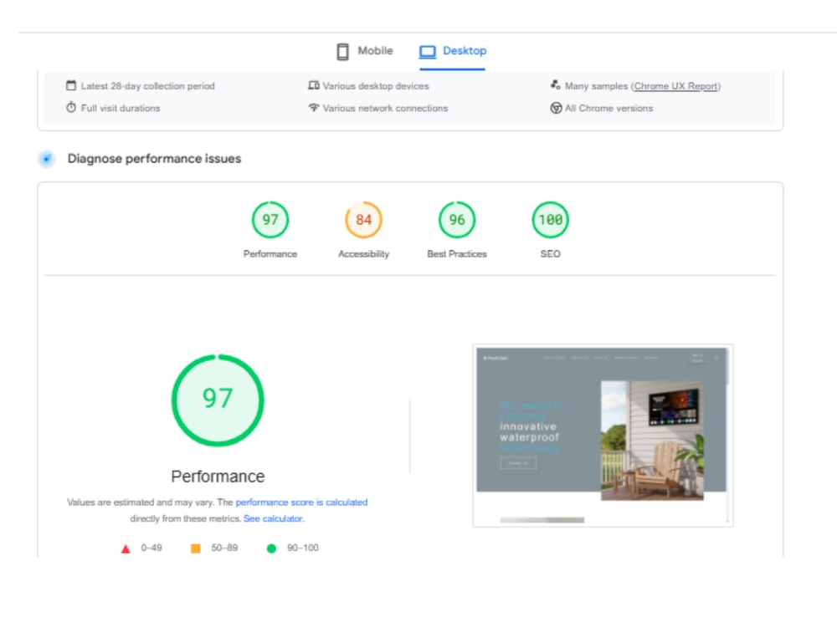Image resolution: width=837 pixels, height=627 pixels.
Task: Click the green circle 90–100 legend icon
Action: 272,548
